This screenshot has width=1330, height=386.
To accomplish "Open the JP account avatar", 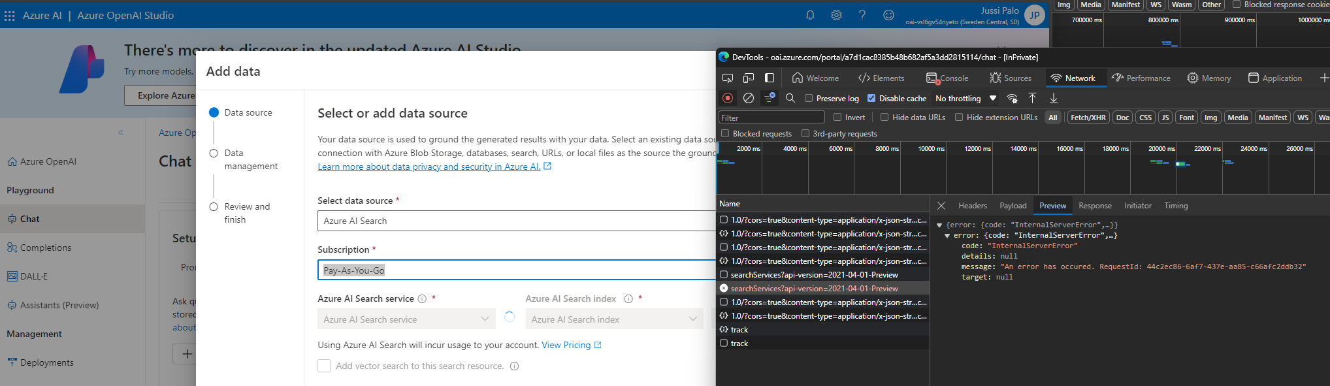I will (x=1035, y=15).
